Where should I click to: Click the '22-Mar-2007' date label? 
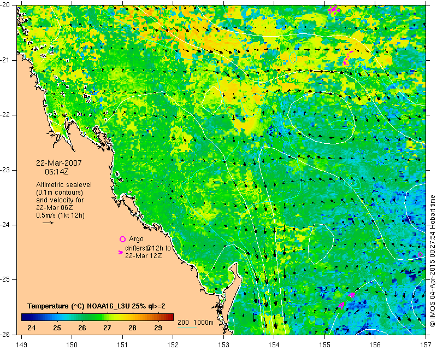click(x=59, y=163)
